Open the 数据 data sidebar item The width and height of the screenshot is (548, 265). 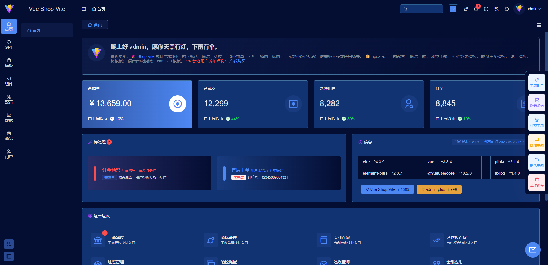(9, 118)
